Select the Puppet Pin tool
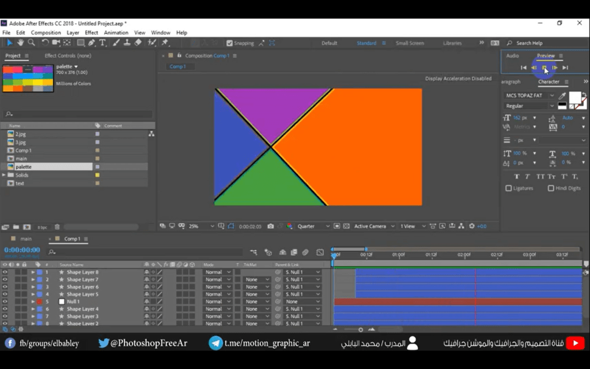This screenshot has height=369, width=590. pyautogui.click(x=165, y=43)
